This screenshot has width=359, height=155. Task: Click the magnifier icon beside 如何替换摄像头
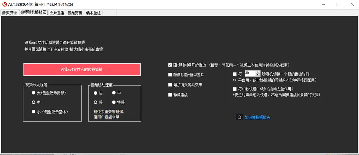[239, 117]
